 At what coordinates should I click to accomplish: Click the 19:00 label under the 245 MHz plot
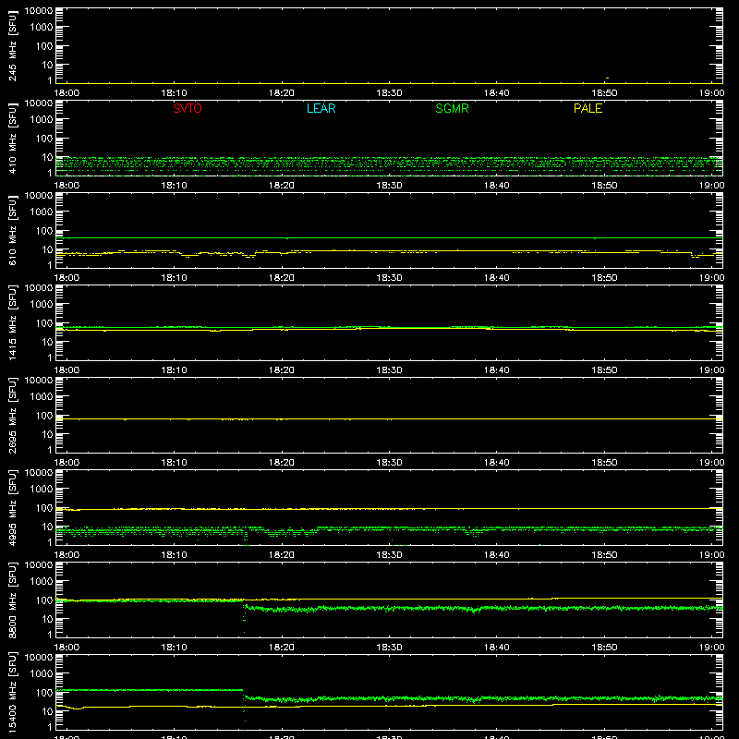711,93
